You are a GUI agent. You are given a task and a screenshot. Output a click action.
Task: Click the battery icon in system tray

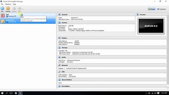pyautogui.click(x=149, y=93)
